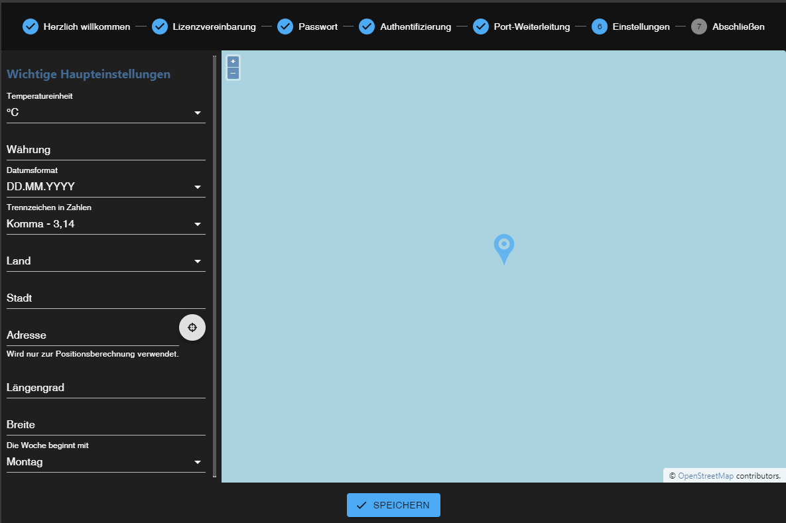The height and width of the screenshot is (523, 786).
Task: Click the Authentifizierung step checkmark icon
Action: pyautogui.click(x=367, y=27)
